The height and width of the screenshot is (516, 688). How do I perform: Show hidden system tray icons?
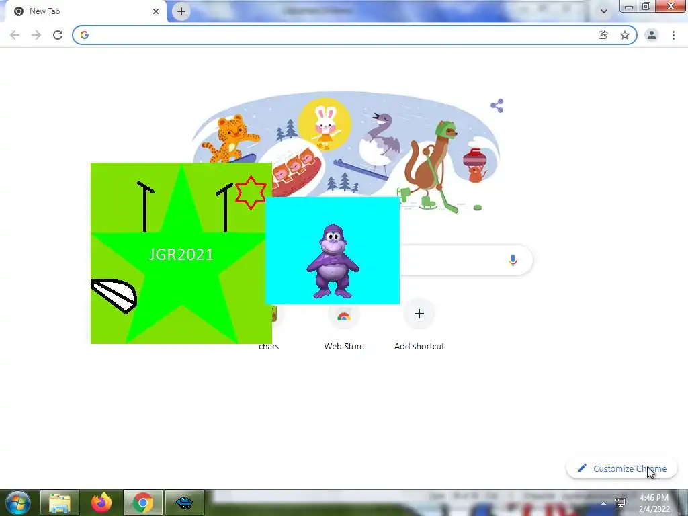point(603,503)
